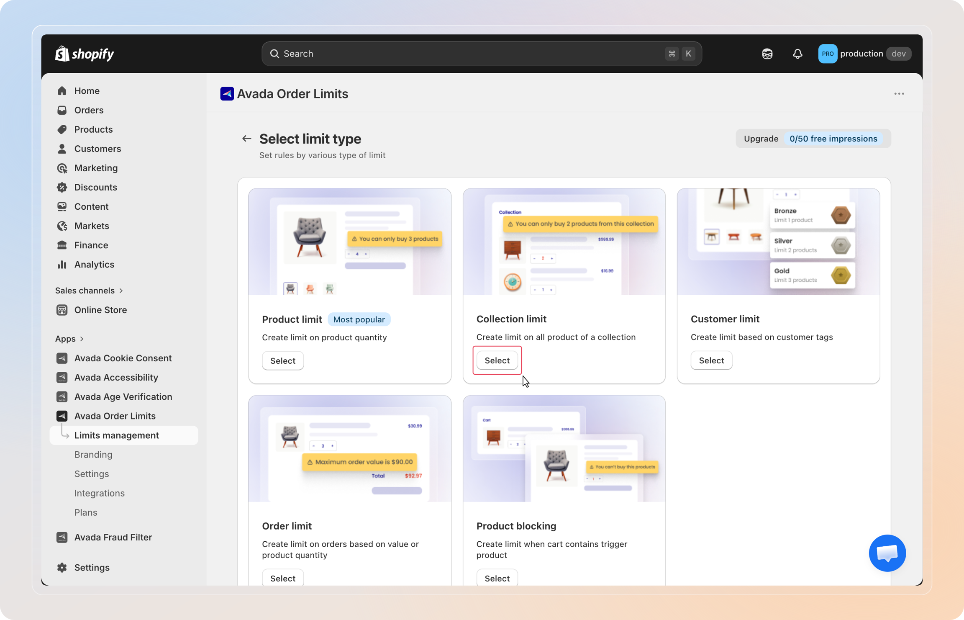Viewport: 964px width, 620px height.
Task: Select the Product limit type
Action: pyautogui.click(x=283, y=360)
